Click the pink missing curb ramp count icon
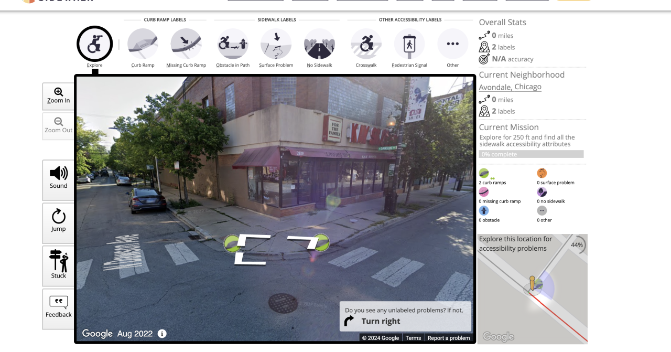671x352 pixels. 484,192
